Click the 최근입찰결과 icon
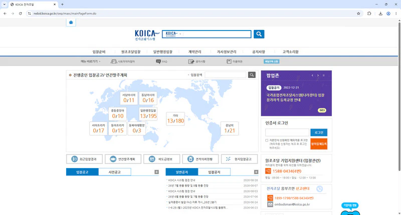The image size is (401, 215). 74,159
